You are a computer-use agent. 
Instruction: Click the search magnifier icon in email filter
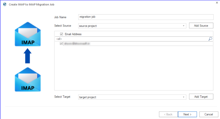(210, 39)
